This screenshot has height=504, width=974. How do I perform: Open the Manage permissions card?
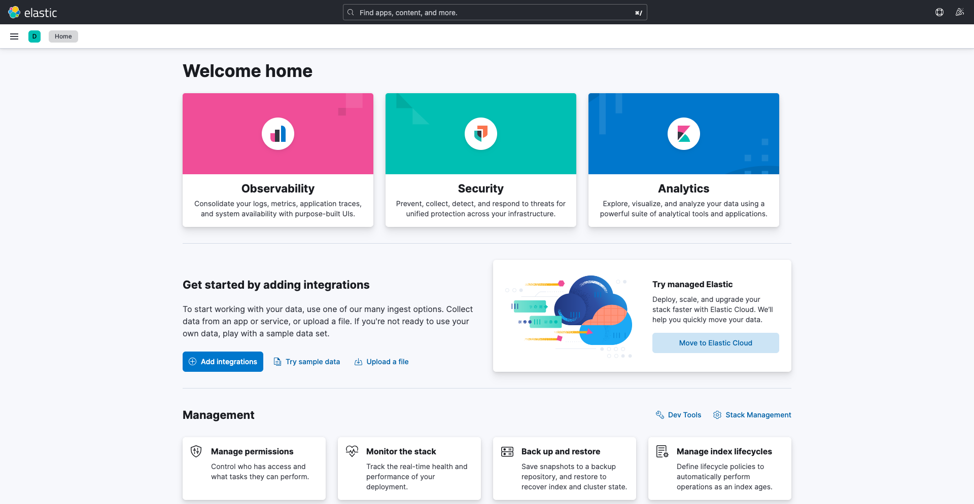click(254, 469)
